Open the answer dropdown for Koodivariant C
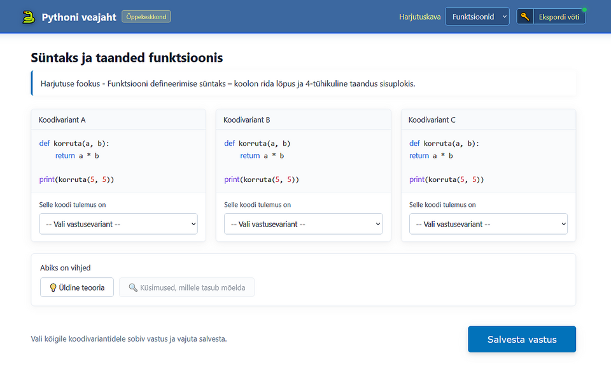611x374 pixels. 488,224
